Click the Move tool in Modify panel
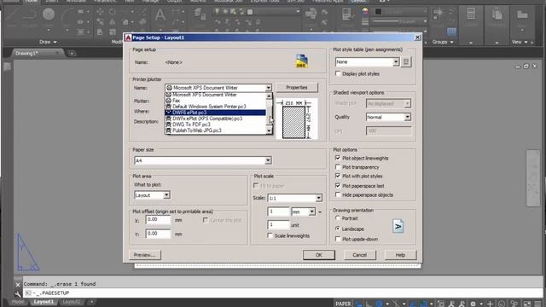Image resolution: width=546 pixels, height=307 pixels. (100, 11)
